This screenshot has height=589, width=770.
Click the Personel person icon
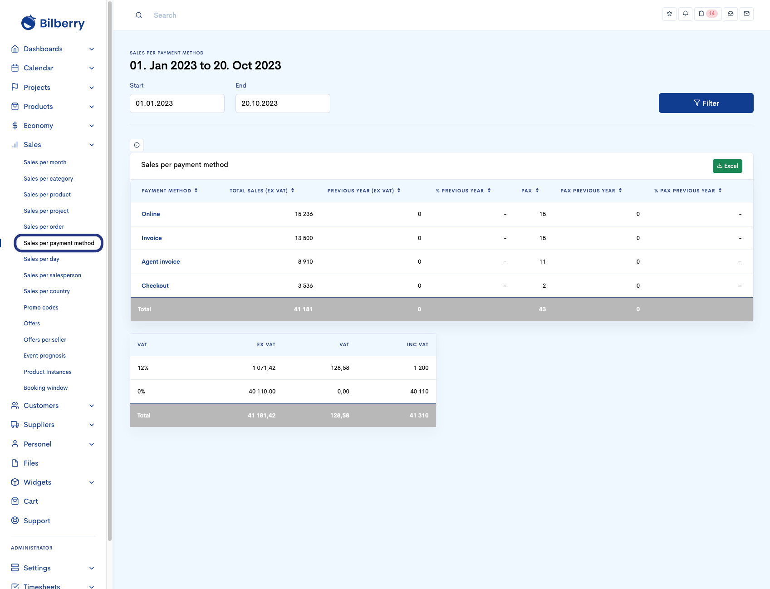(x=15, y=444)
